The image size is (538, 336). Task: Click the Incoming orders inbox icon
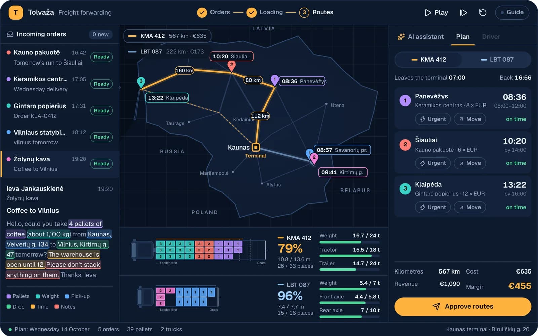tap(10, 34)
